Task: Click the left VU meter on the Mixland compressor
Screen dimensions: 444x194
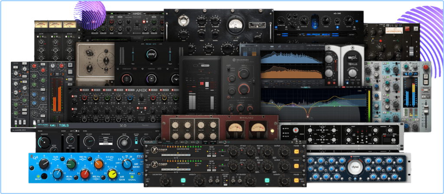Action: click(x=236, y=130)
